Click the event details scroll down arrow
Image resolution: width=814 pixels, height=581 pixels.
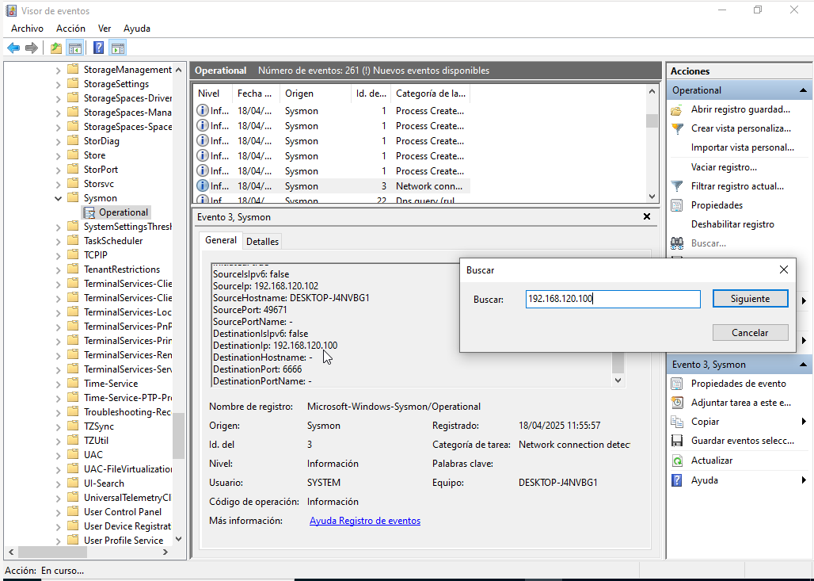click(x=618, y=380)
